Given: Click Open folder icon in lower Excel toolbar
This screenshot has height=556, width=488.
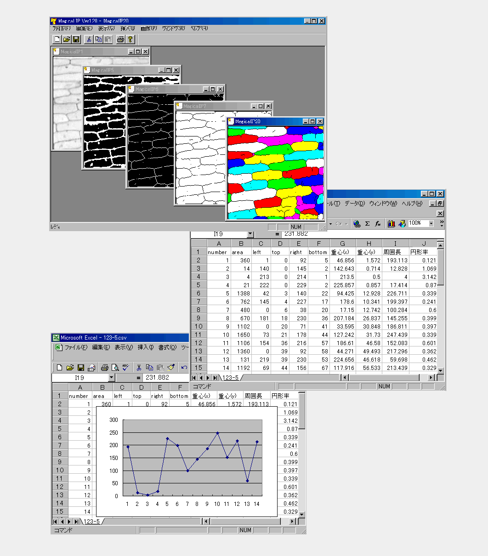Looking at the screenshot, I should coord(70,368).
